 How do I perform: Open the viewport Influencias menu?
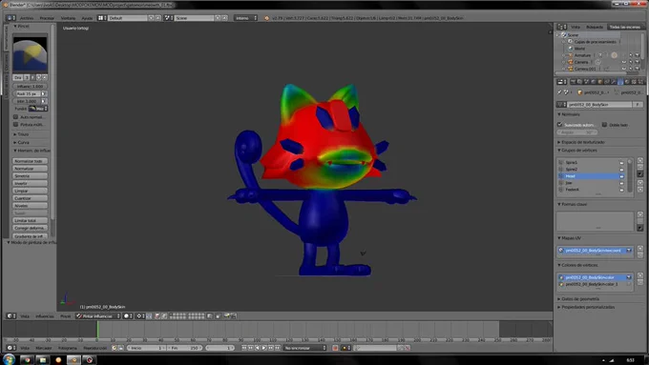(x=44, y=316)
